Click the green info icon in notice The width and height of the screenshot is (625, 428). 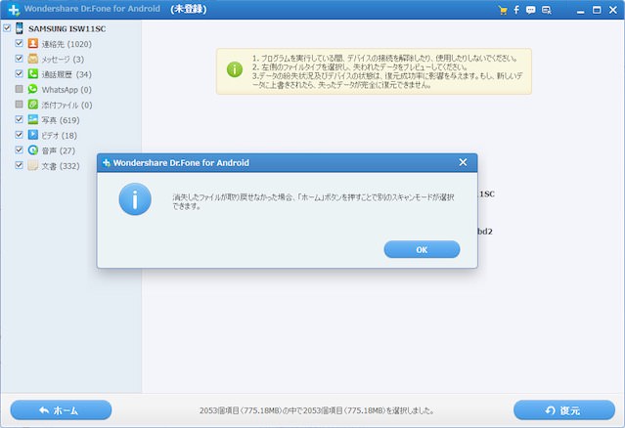[x=235, y=69]
